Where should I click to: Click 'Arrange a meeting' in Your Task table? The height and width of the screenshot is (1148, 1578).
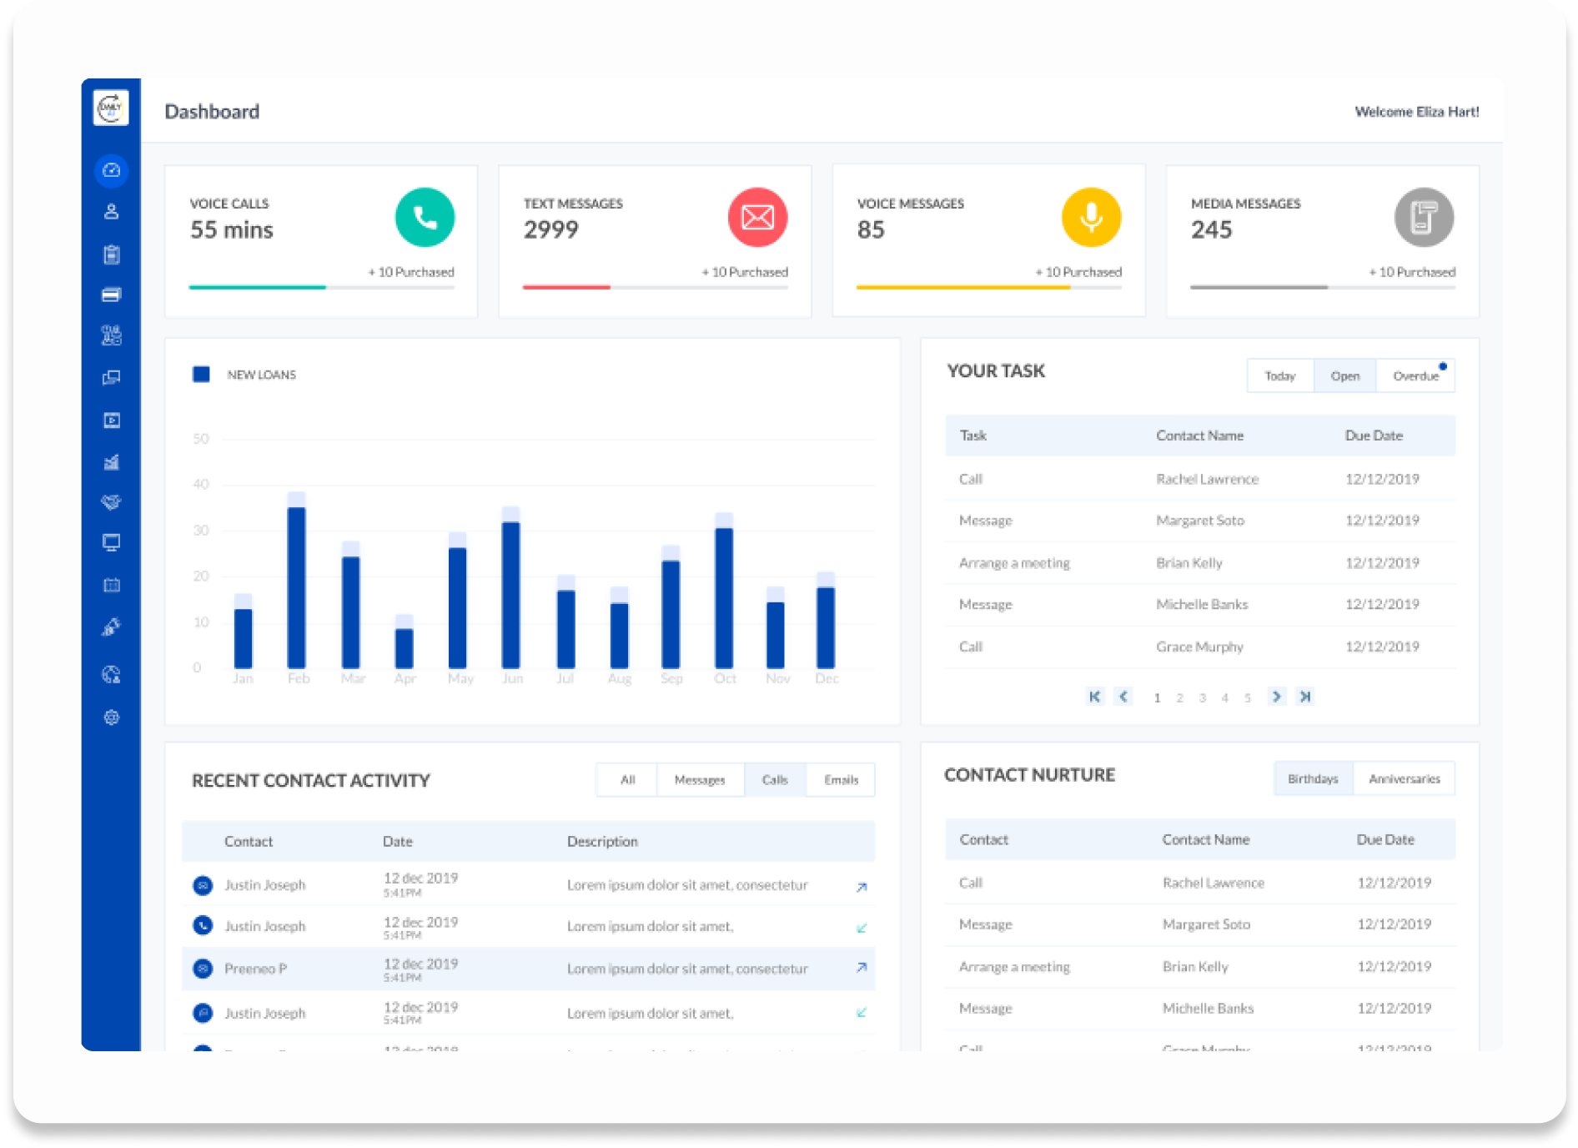coord(1014,563)
